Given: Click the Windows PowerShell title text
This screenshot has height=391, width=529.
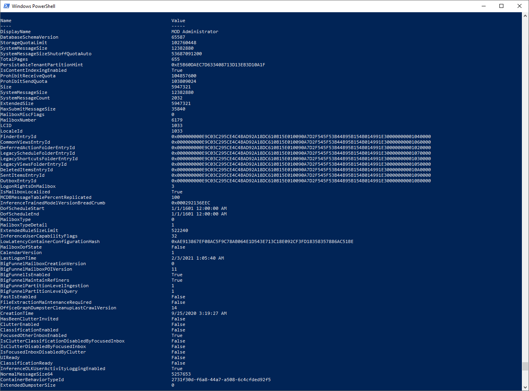Looking at the screenshot, I should coord(34,6).
